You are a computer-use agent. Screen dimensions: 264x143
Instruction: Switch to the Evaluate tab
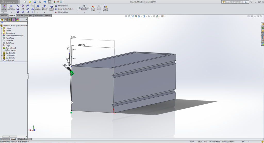pyautogui.click(x=20, y=16)
